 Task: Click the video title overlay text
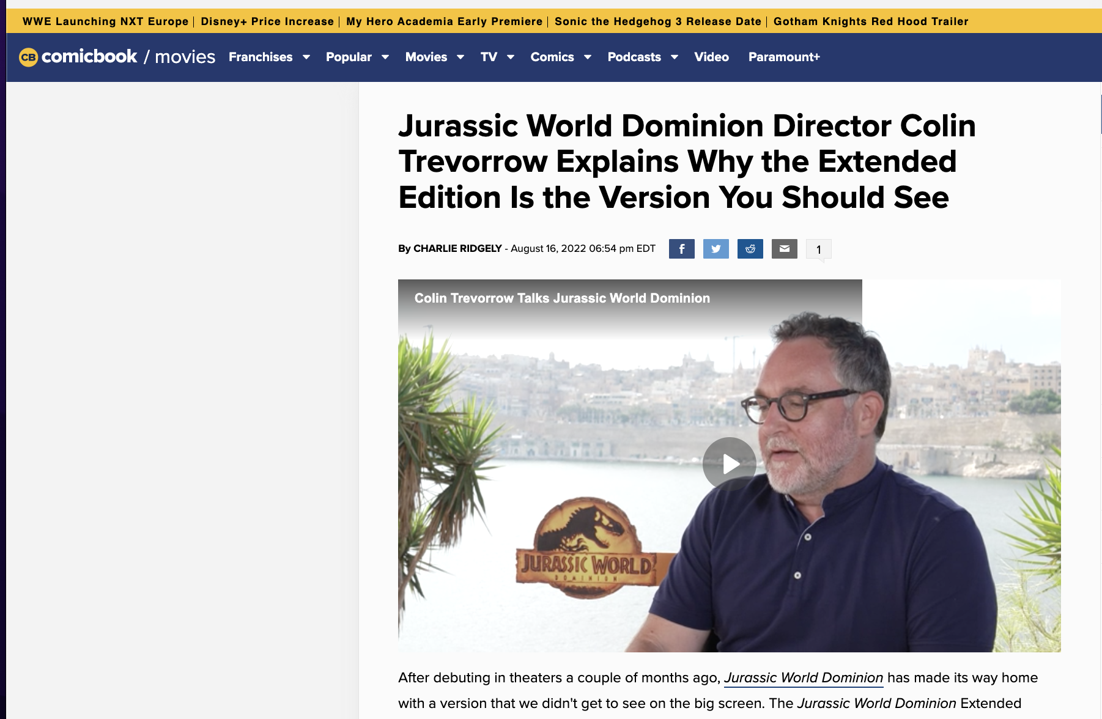(562, 298)
